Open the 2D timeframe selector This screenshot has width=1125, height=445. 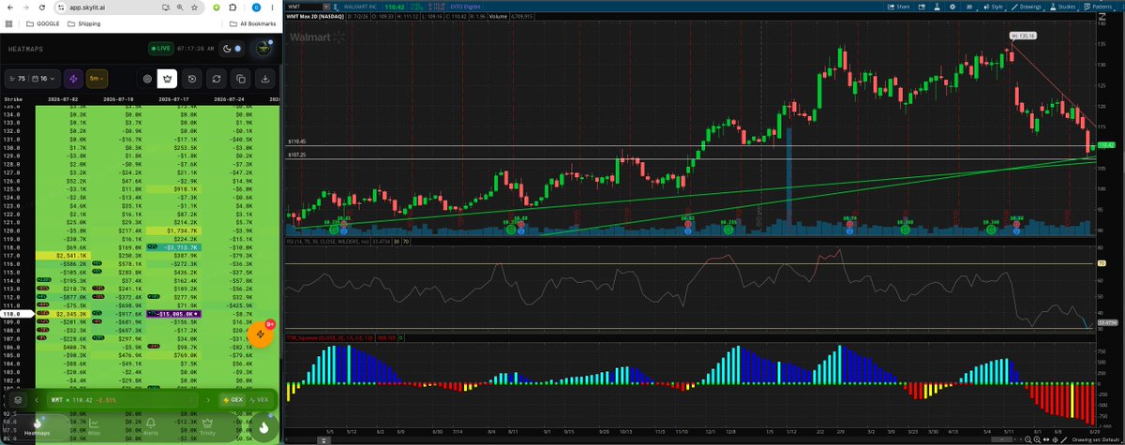click(969, 6)
